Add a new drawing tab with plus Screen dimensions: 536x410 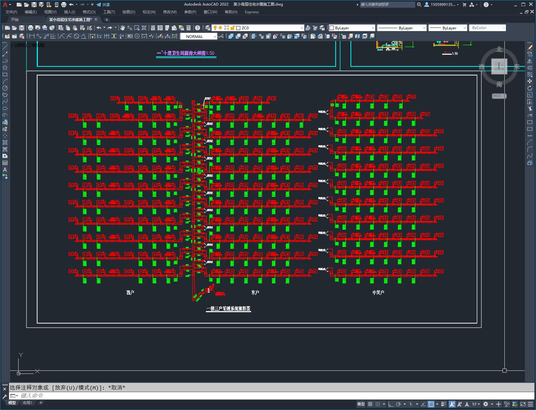tap(107, 19)
